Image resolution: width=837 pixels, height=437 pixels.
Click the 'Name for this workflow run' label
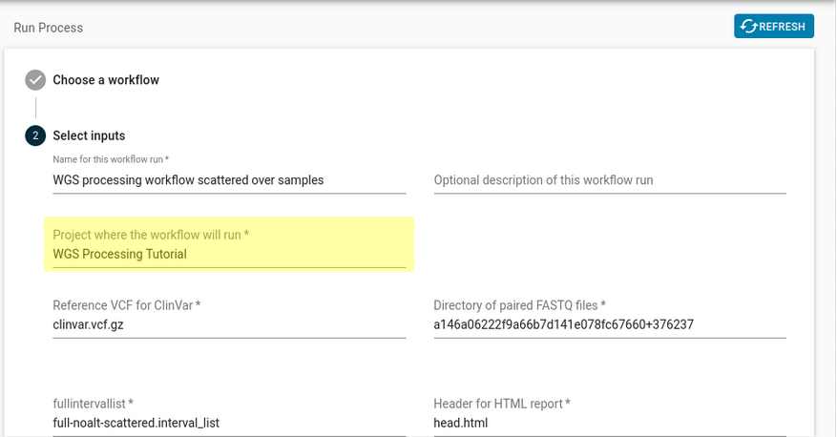point(111,158)
